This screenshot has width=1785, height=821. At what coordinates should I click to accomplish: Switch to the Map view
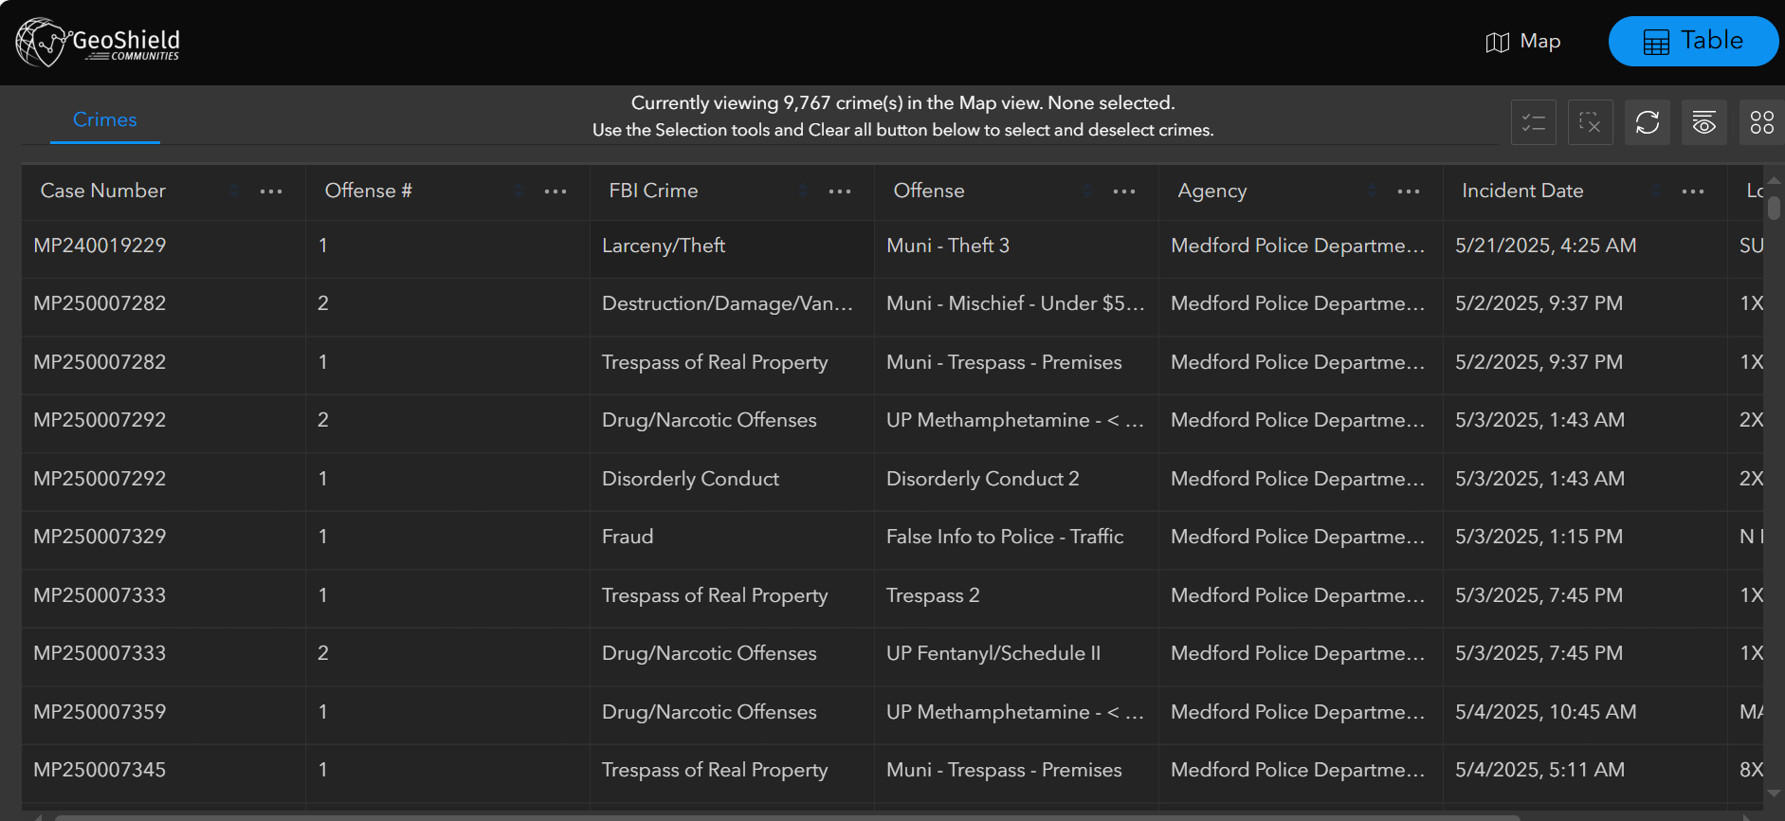(1523, 42)
